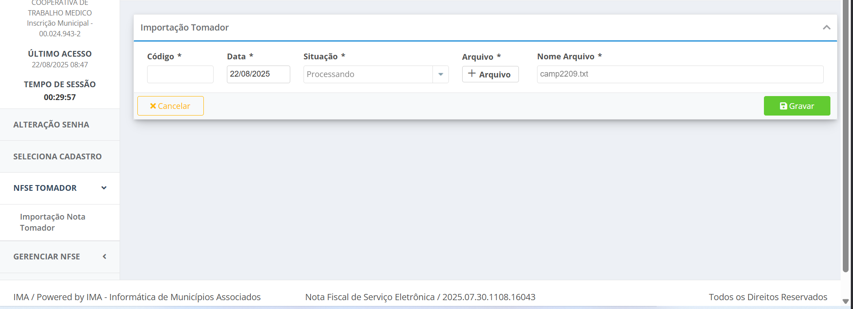Open the Situação dropdown arrow

(440, 74)
